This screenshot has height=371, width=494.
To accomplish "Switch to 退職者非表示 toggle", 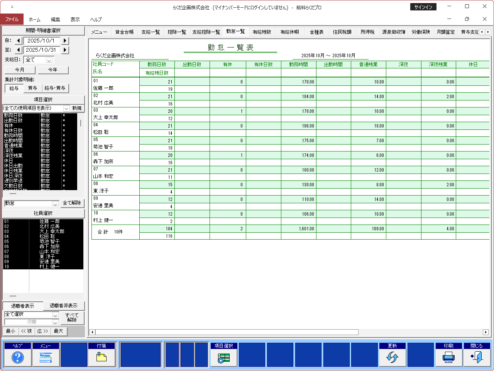I will 63,306.
